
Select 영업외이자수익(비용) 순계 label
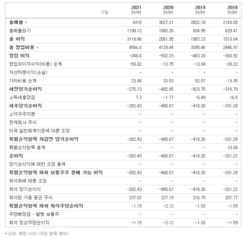36,64
